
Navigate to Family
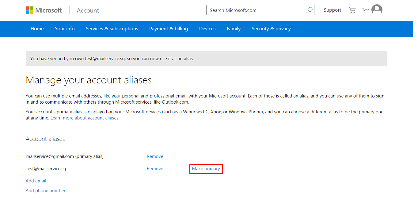point(234,29)
